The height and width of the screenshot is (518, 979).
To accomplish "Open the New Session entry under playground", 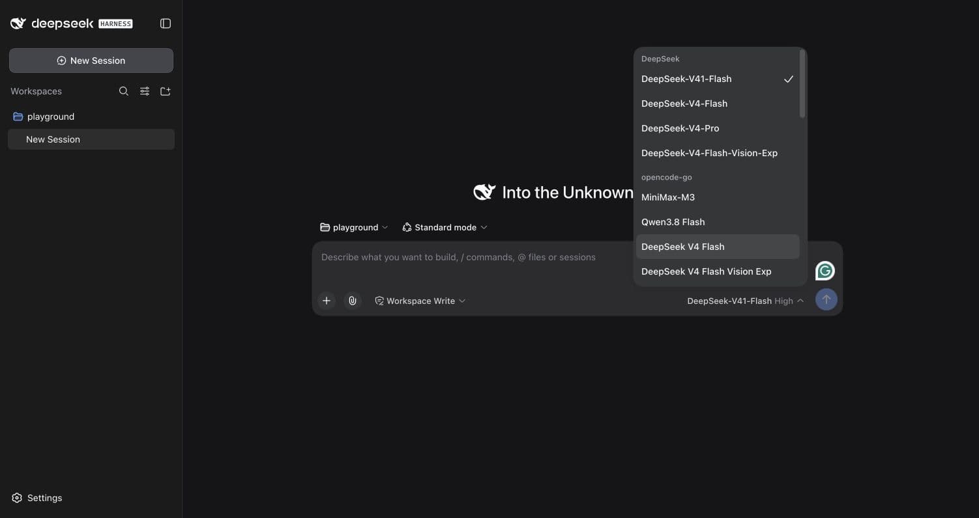I will [91, 139].
